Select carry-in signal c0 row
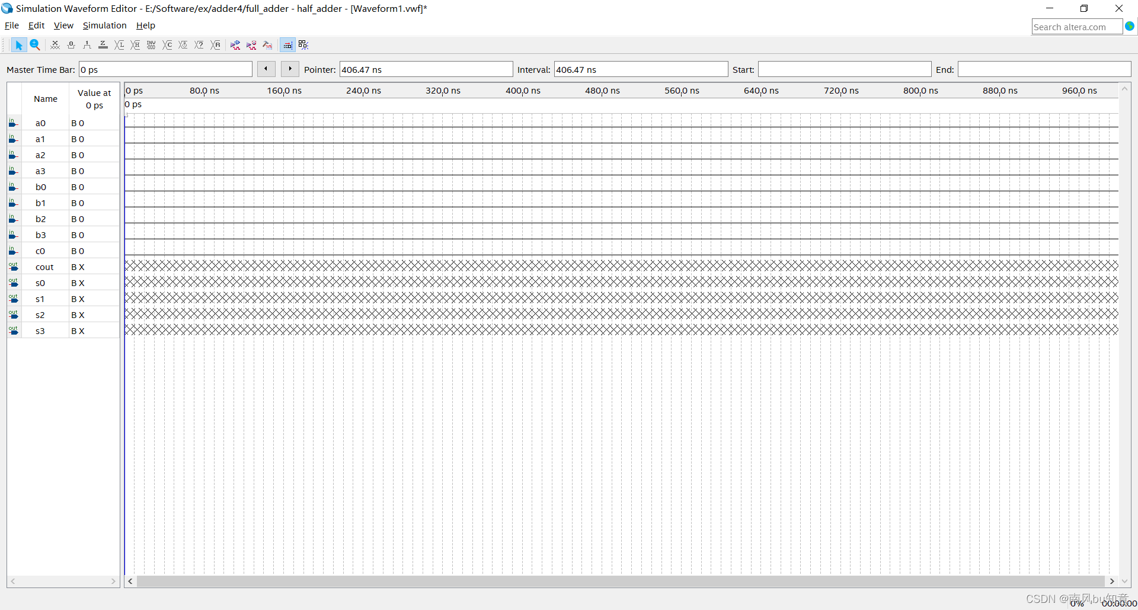The width and height of the screenshot is (1138, 610). 63,251
